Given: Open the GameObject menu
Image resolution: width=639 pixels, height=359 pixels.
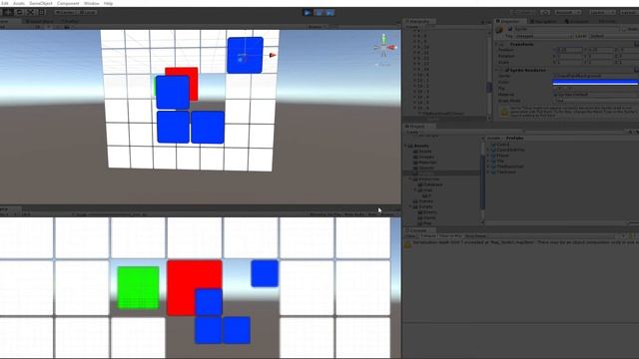Looking at the screenshot, I should [41, 3].
